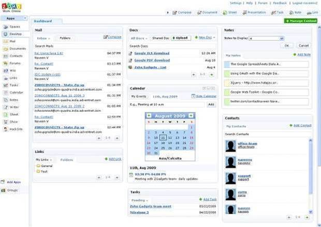Screen dimensions: 321x227
Task: Open Google XLS download document
Action: (152, 53)
